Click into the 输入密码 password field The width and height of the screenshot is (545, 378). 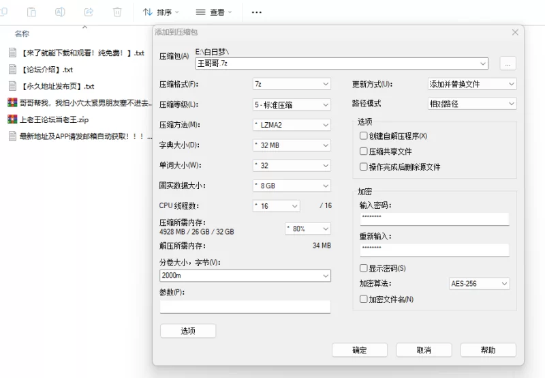tap(434, 218)
